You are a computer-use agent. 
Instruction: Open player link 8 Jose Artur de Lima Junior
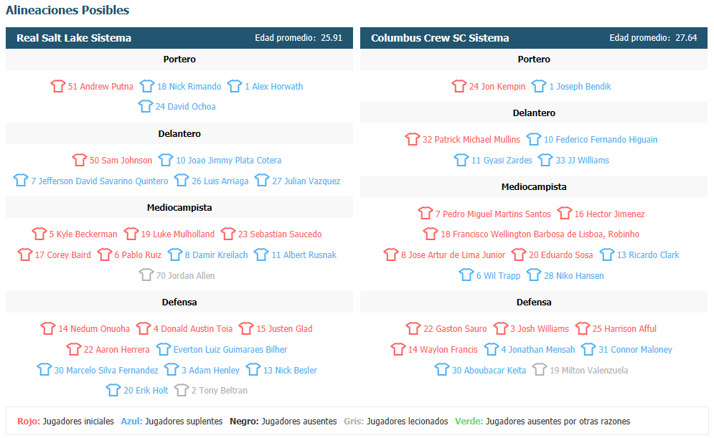click(453, 255)
